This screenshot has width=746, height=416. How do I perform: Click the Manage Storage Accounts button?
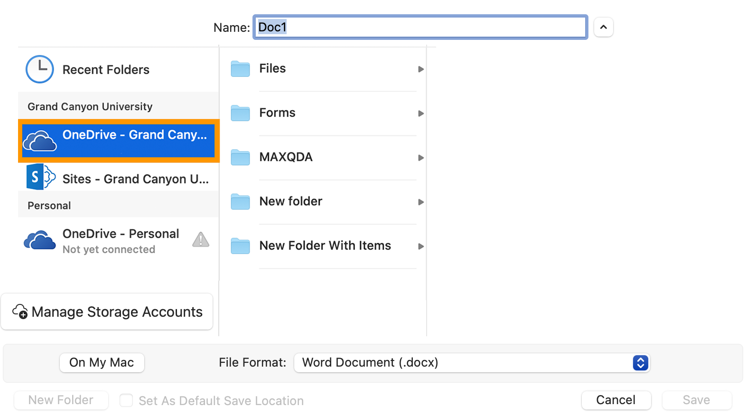point(107,312)
